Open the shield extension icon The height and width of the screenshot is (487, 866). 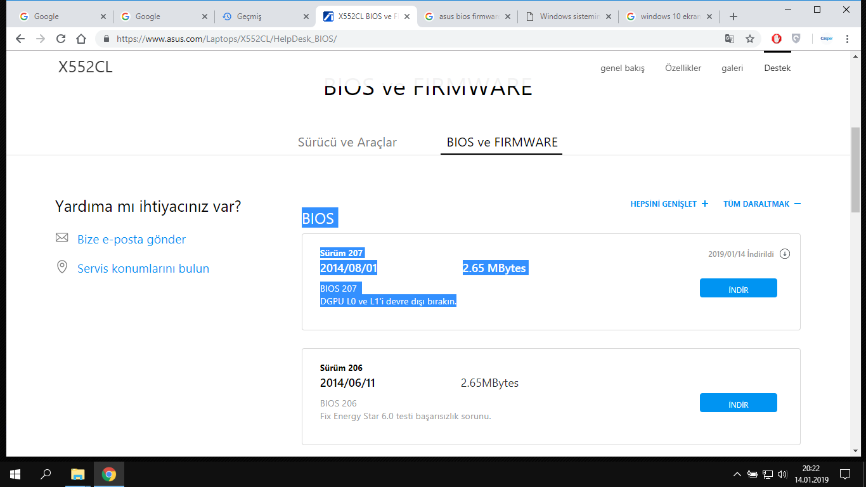(x=796, y=39)
